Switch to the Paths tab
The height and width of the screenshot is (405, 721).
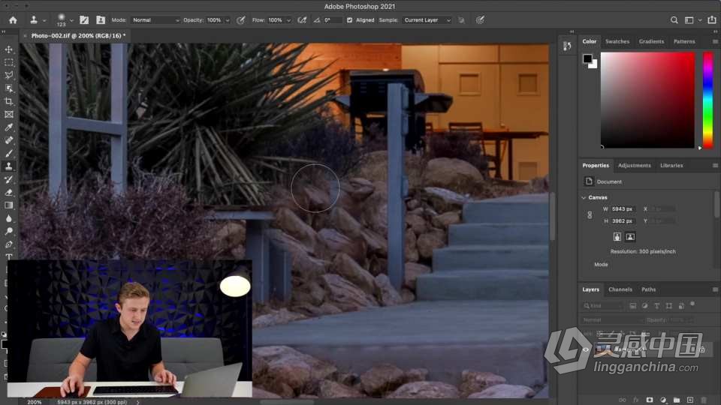[x=648, y=289]
